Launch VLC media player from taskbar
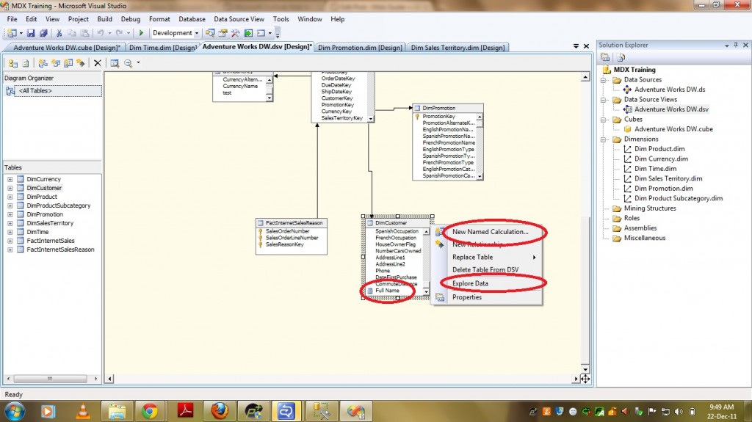 [x=82, y=410]
